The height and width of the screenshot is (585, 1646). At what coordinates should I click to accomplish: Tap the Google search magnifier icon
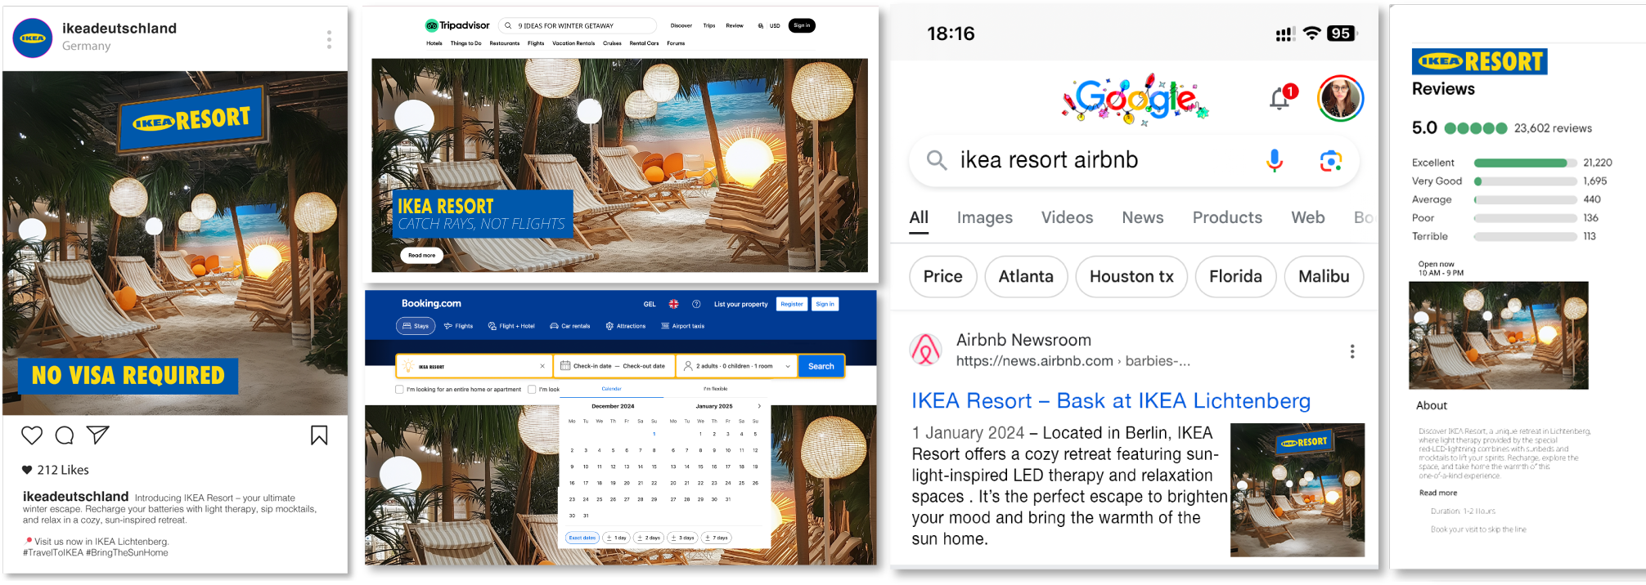[937, 160]
